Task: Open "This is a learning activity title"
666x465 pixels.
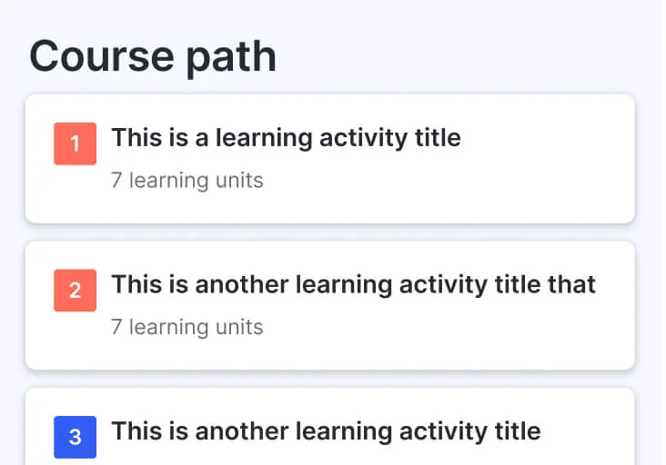Action: pyautogui.click(x=286, y=138)
